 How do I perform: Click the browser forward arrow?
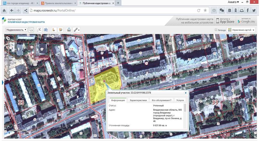point(18,10)
